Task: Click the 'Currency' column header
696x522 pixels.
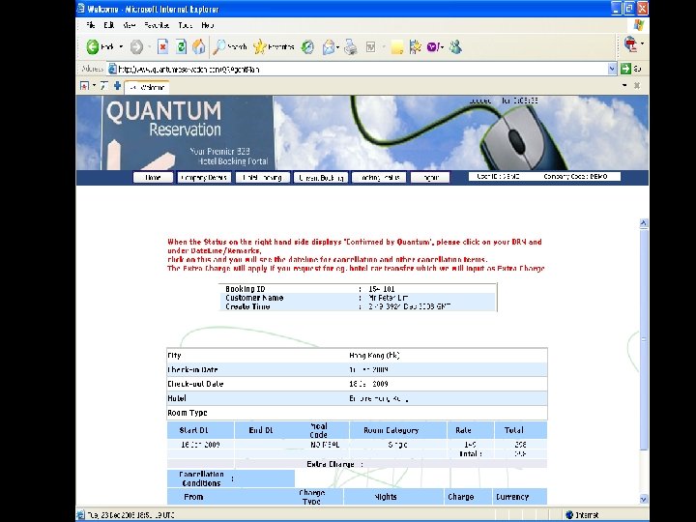Action: click(x=512, y=497)
